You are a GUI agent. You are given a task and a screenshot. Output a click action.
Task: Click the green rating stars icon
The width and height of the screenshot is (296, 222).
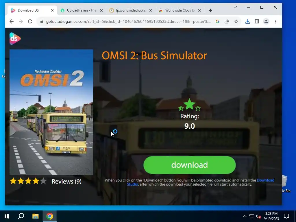pyautogui.click(x=189, y=105)
